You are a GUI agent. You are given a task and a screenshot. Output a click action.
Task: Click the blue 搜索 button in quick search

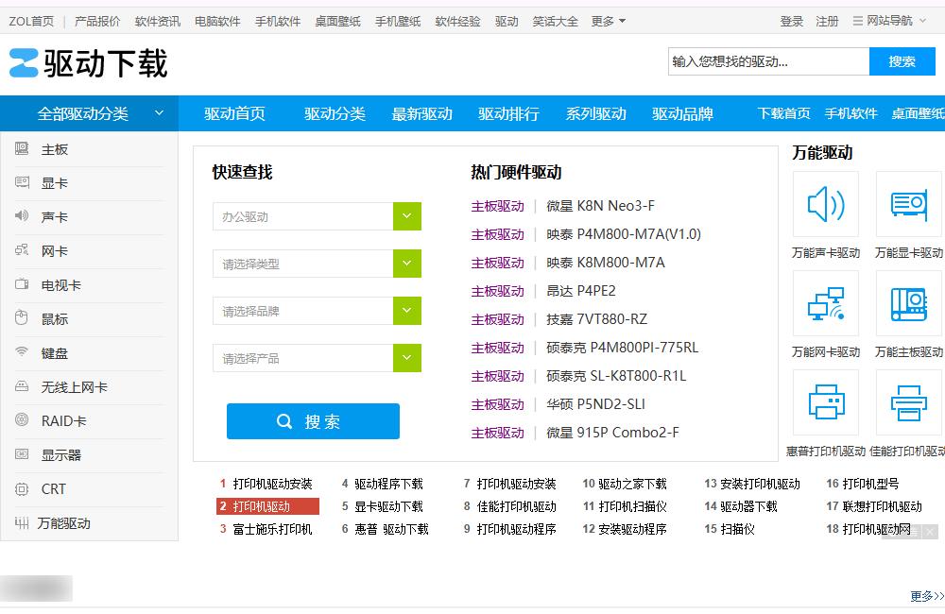click(x=313, y=421)
